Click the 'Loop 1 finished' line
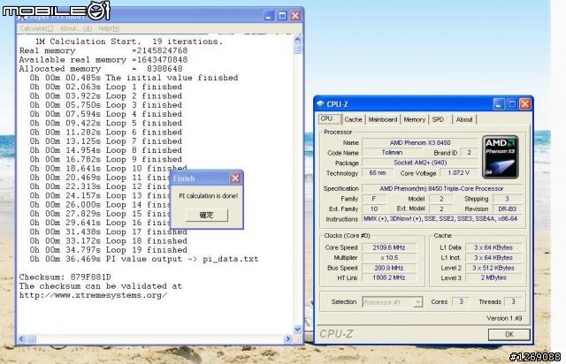This screenshot has height=364, width=566. tap(106, 87)
